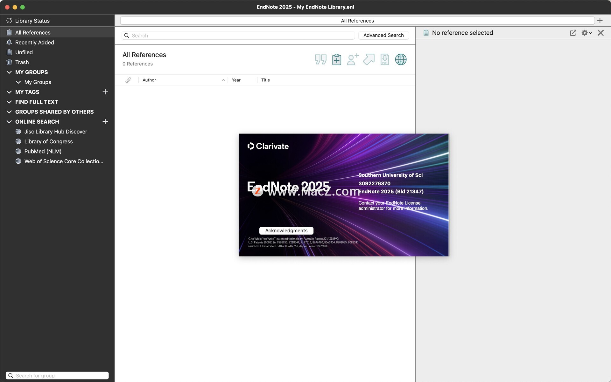Click the insert citation quote icon
The height and width of the screenshot is (382, 611).
pyautogui.click(x=320, y=59)
